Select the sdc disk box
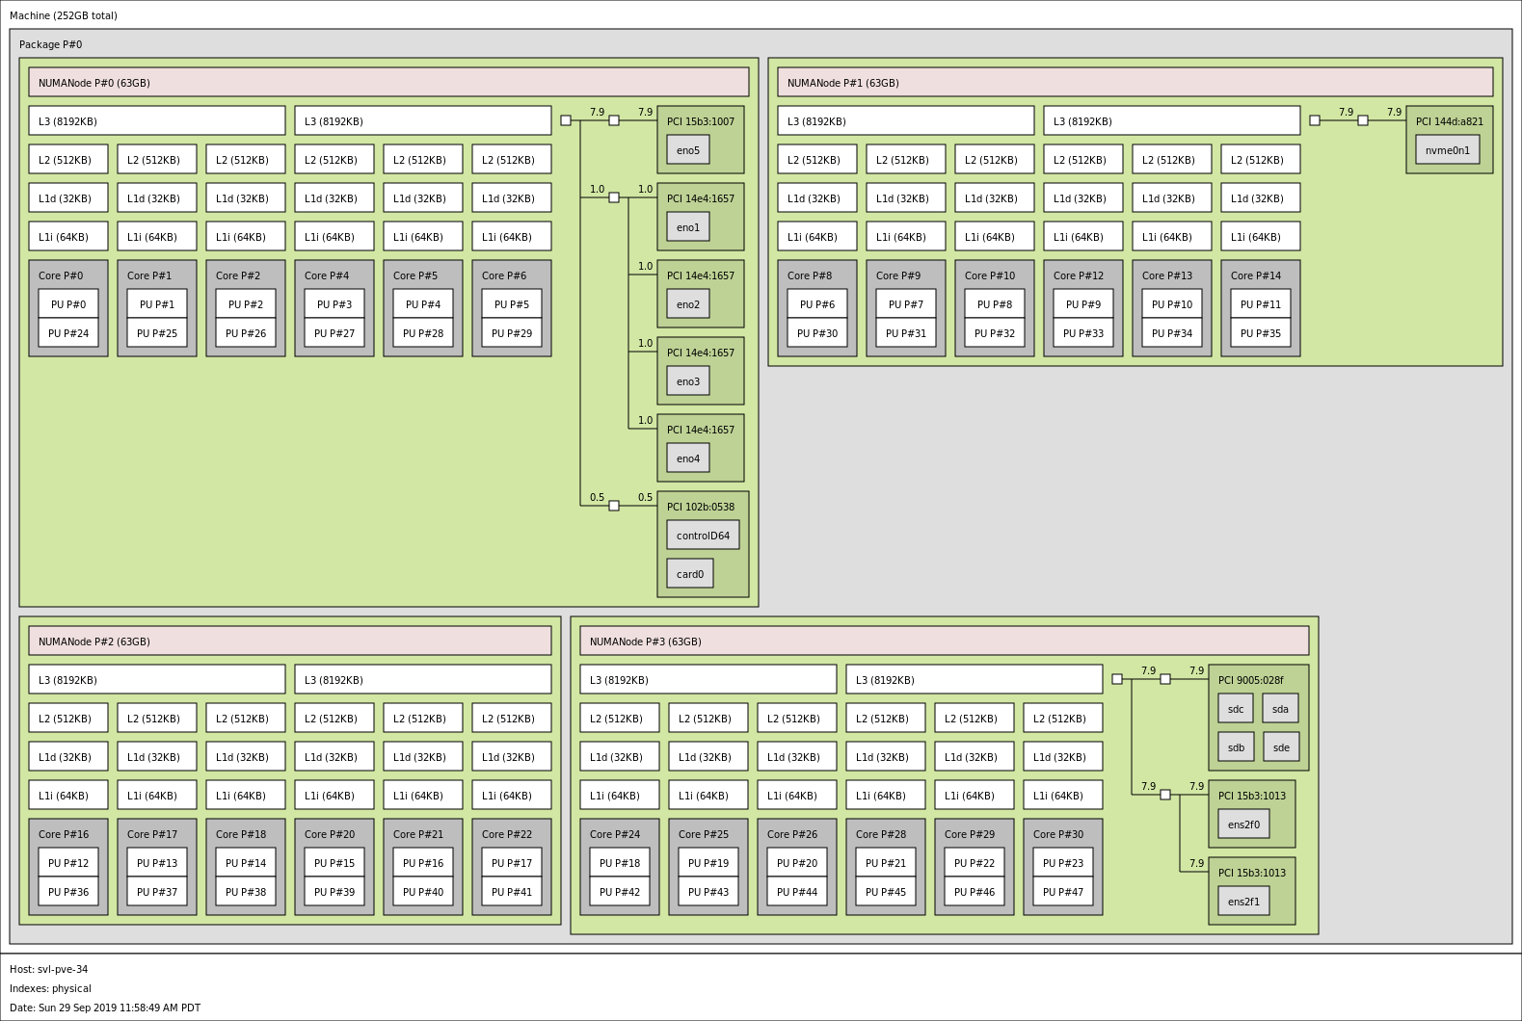This screenshot has height=1021, width=1522. click(1236, 708)
